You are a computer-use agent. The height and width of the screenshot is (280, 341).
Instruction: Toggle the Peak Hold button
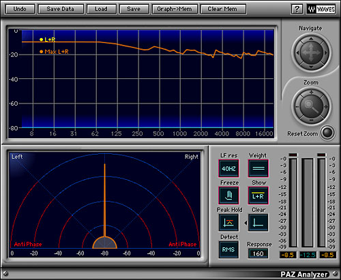point(228,223)
